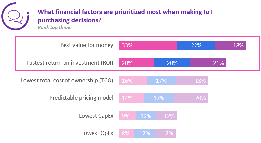
Task: Click the 9% bar for Lowest CapEx
Action: 127,116
